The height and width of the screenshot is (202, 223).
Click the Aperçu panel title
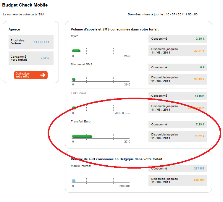[x=14, y=29]
